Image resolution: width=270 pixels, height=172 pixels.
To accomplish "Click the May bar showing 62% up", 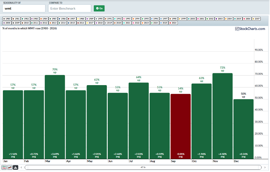I will coord(97,122).
